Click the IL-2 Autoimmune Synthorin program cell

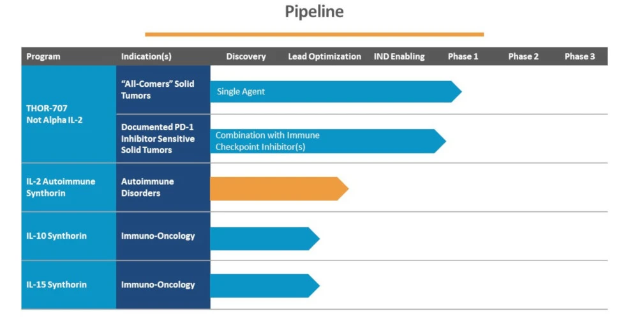68,187
